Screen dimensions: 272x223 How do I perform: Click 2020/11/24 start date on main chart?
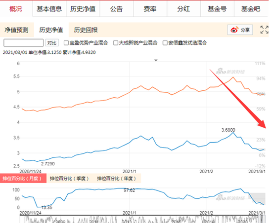(30, 172)
